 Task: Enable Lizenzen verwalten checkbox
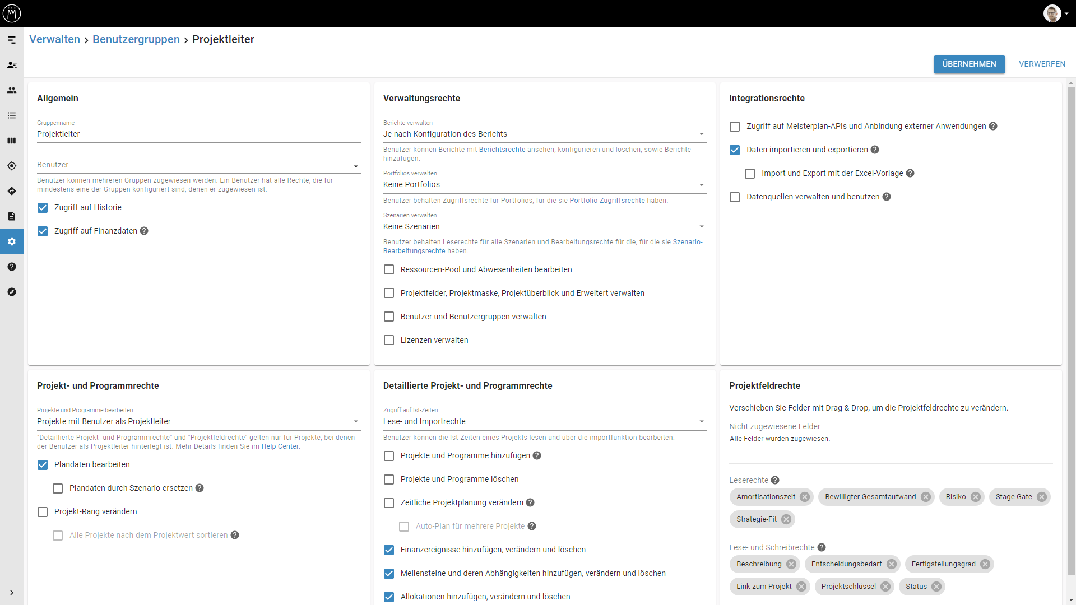389,340
